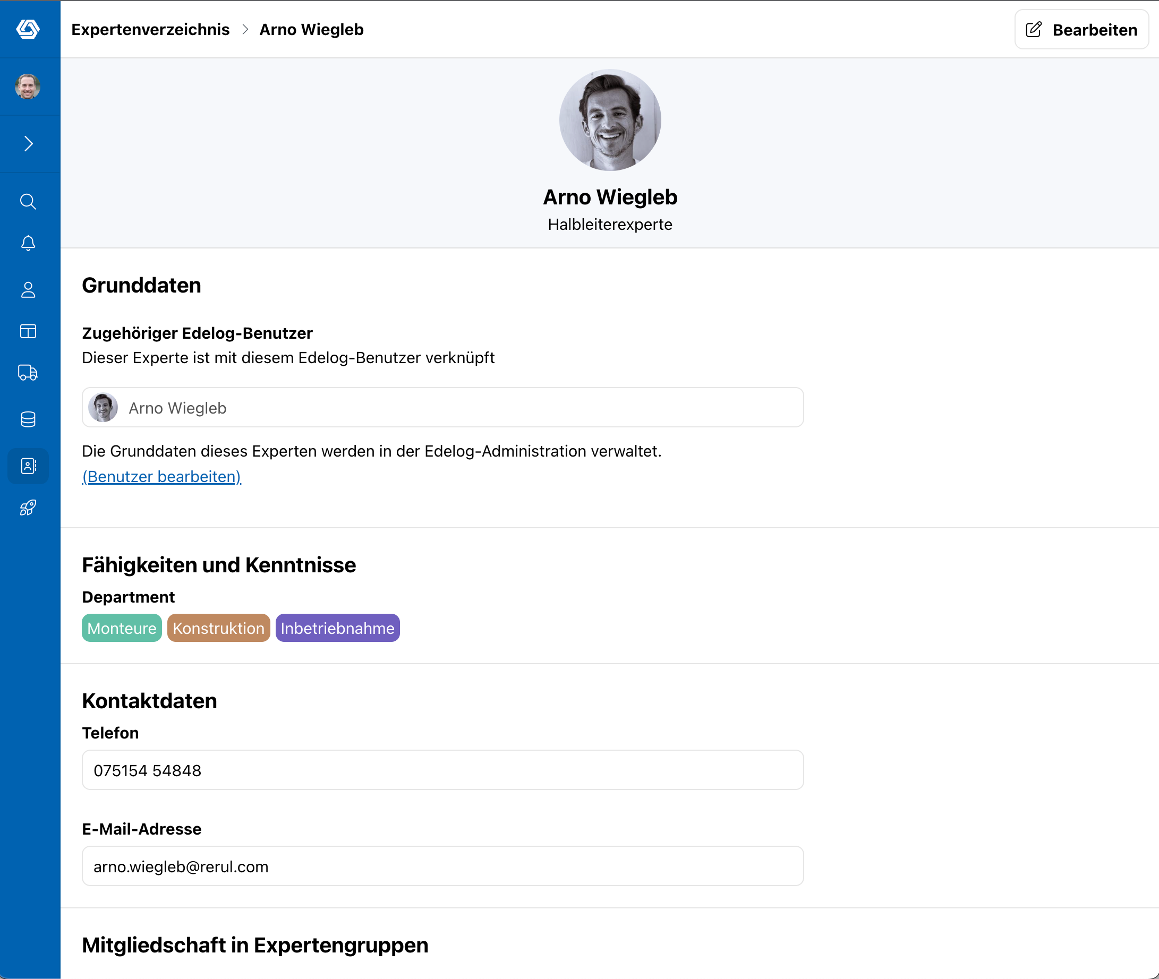Open the database icon in the sidebar

(x=28, y=419)
